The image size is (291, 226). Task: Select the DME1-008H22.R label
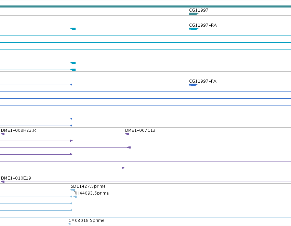[18, 130]
